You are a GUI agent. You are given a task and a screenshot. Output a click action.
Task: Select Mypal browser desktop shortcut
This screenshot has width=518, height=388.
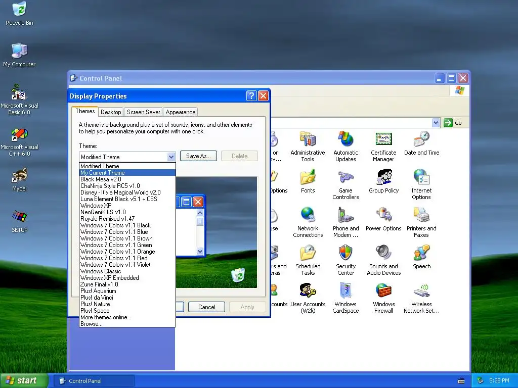[x=20, y=180]
